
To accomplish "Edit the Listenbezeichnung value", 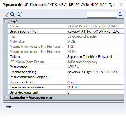I will tap(95, 72).
